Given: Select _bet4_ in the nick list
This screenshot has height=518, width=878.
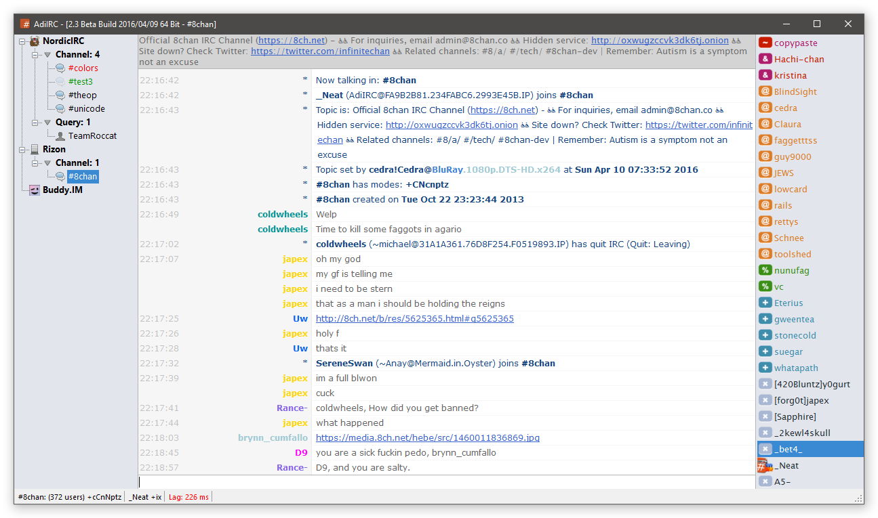Looking at the screenshot, I should click(810, 449).
